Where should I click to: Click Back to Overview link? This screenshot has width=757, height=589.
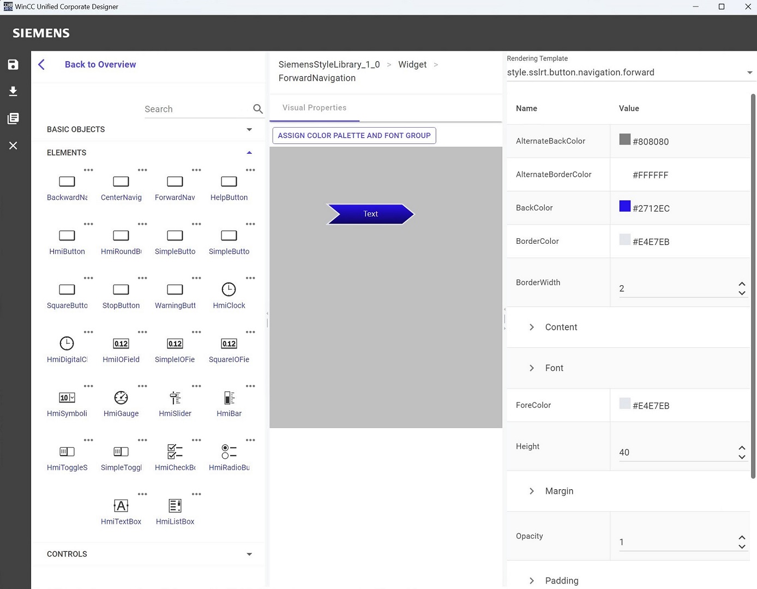pyautogui.click(x=100, y=64)
